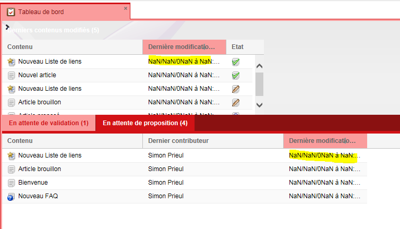Click the link list icon in first top-grid row

pyautogui.click(x=11, y=62)
